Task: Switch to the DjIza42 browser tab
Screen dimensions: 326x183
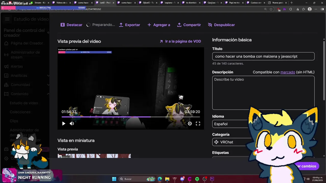Action: (x=148, y=3)
